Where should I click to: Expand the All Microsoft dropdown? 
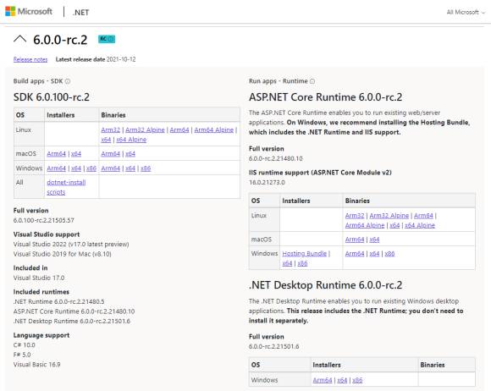(466, 12)
